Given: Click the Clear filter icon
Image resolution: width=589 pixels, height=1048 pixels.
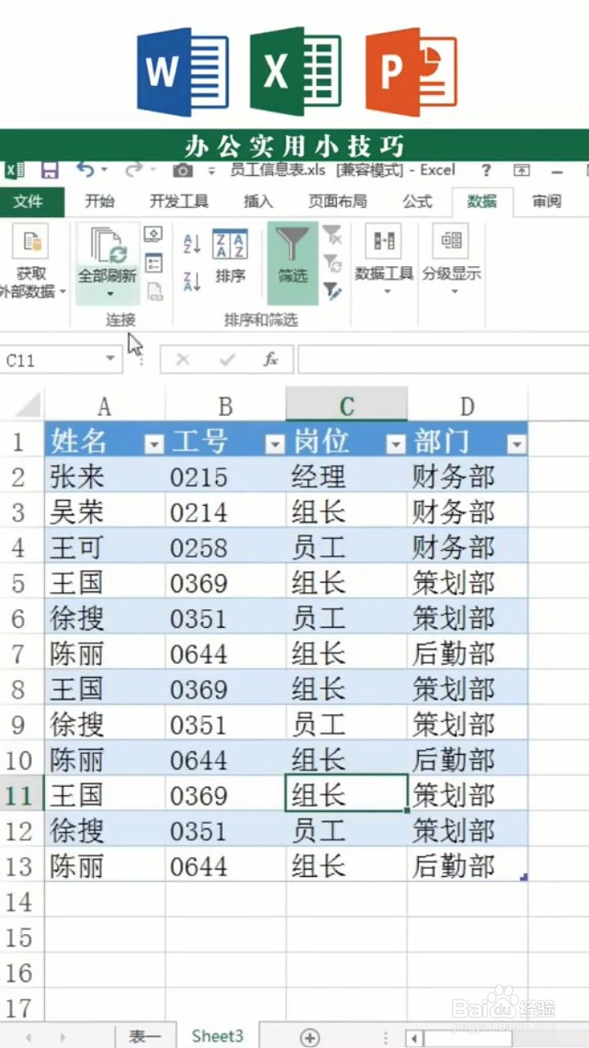Looking at the screenshot, I should (332, 236).
